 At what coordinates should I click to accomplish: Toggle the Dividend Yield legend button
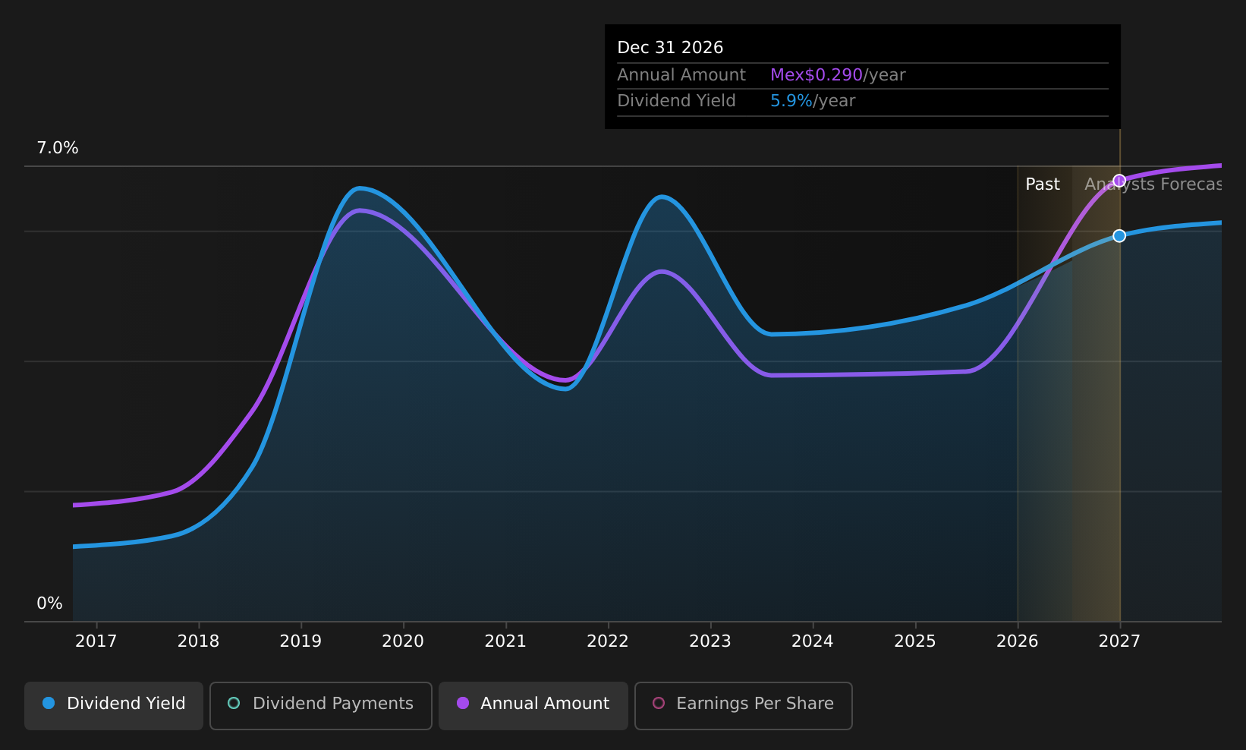click(114, 705)
